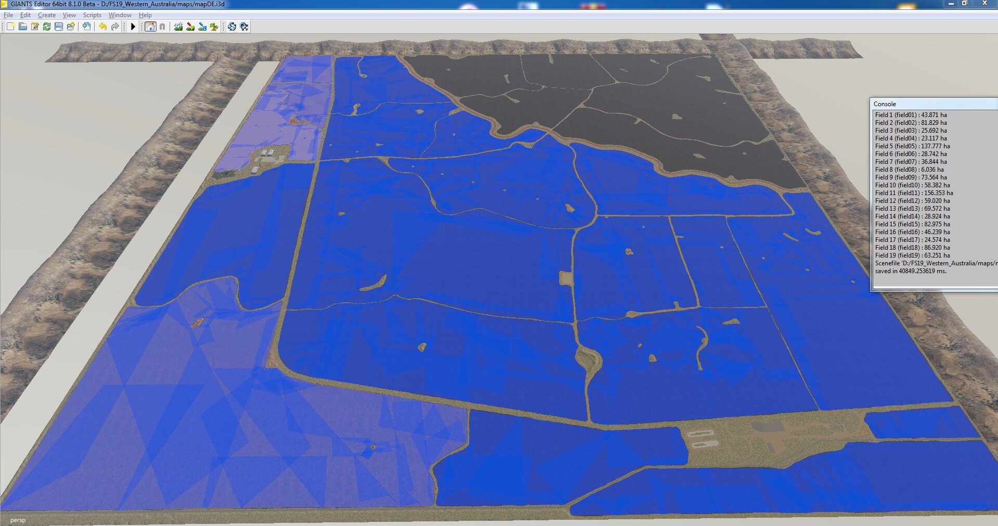Click the green Reload file icon
Image resolution: width=998 pixels, height=526 pixels.
[47, 27]
